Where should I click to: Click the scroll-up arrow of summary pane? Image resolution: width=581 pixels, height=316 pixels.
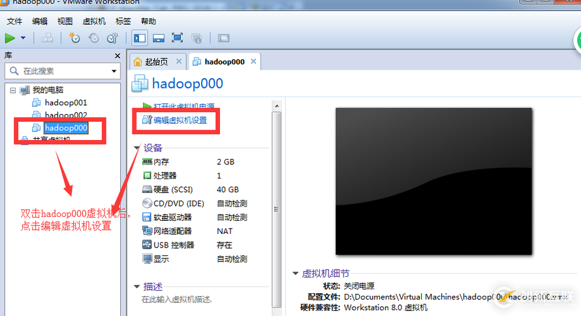[x=276, y=106]
